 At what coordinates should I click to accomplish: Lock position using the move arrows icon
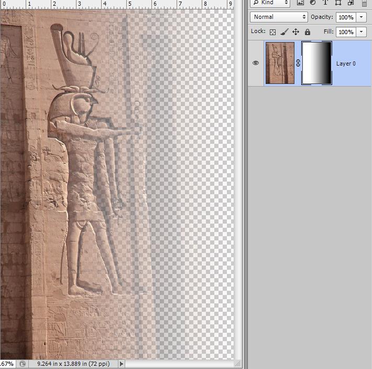coord(296,32)
